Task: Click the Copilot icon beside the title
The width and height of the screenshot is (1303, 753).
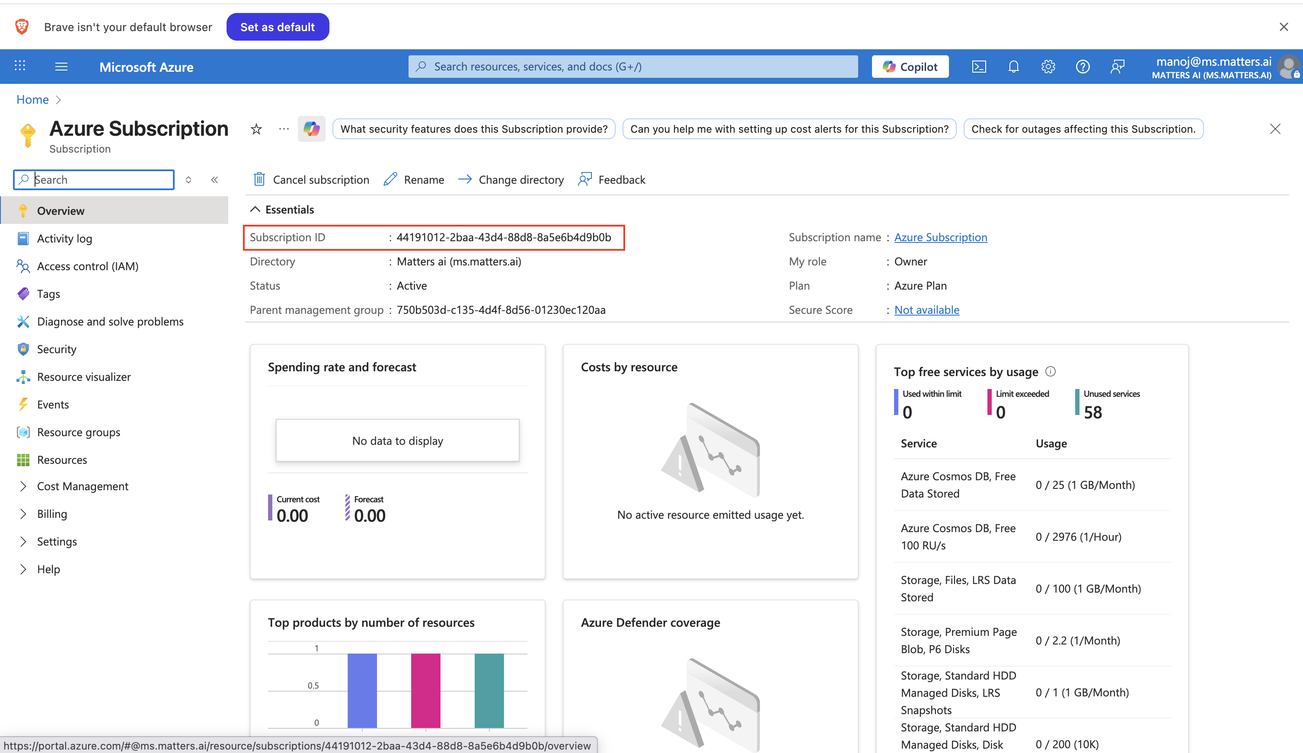Action: coord(311,129)
